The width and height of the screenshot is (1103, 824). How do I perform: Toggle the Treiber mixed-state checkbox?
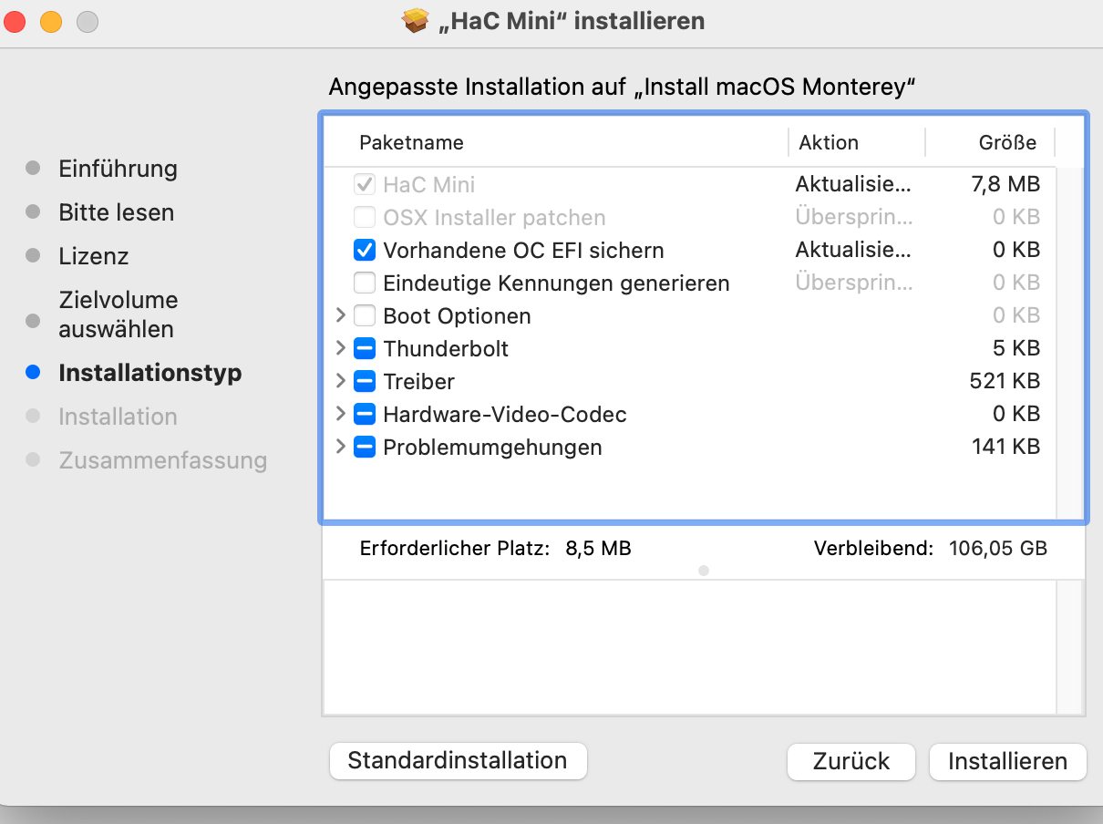(x=365, y=382)
